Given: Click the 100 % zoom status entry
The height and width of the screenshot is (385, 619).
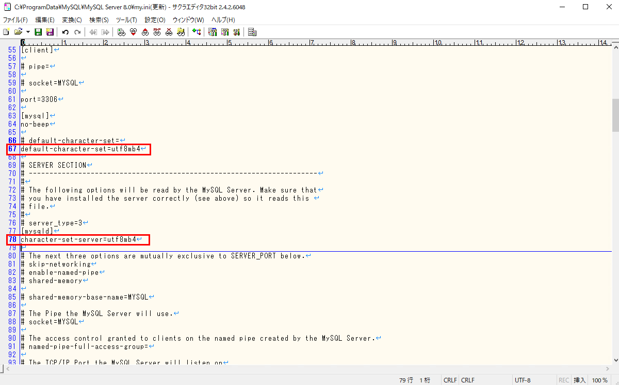Looking at the screenshot, I should pos(599,380).
